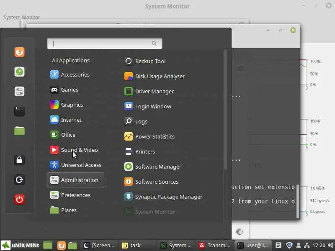Click the uNIK MINt menu button
335x251 pixels.
(20, 245)
